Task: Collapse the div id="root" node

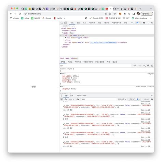Action: [x=64, y=35]
